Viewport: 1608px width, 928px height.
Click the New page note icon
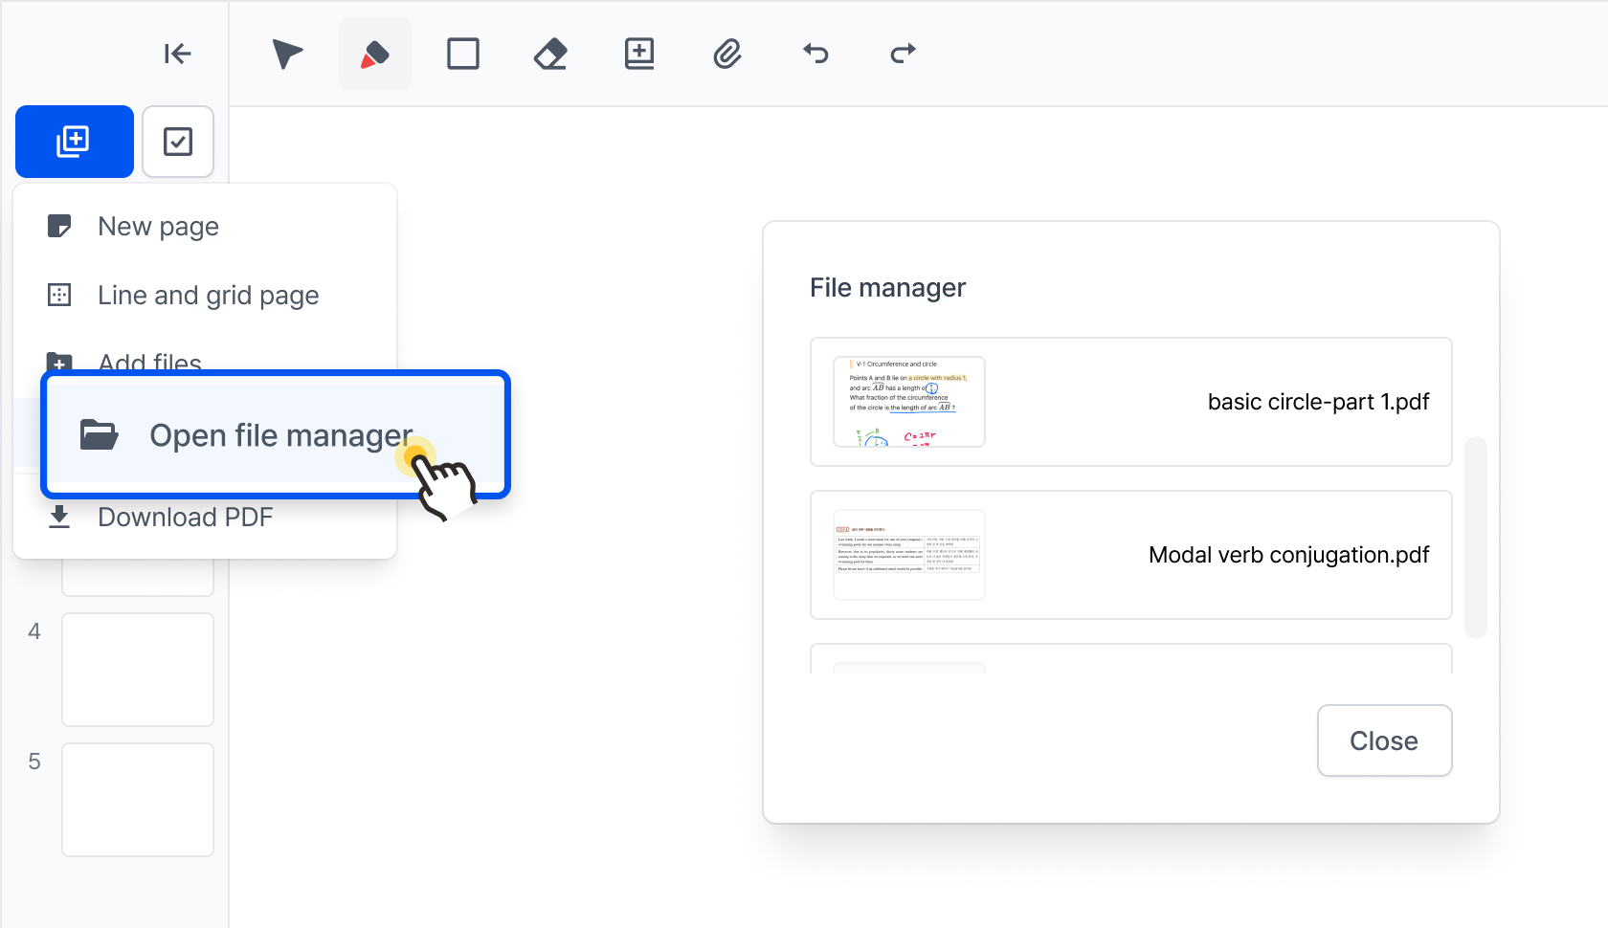pyautogui.click(x=59, y=226)
